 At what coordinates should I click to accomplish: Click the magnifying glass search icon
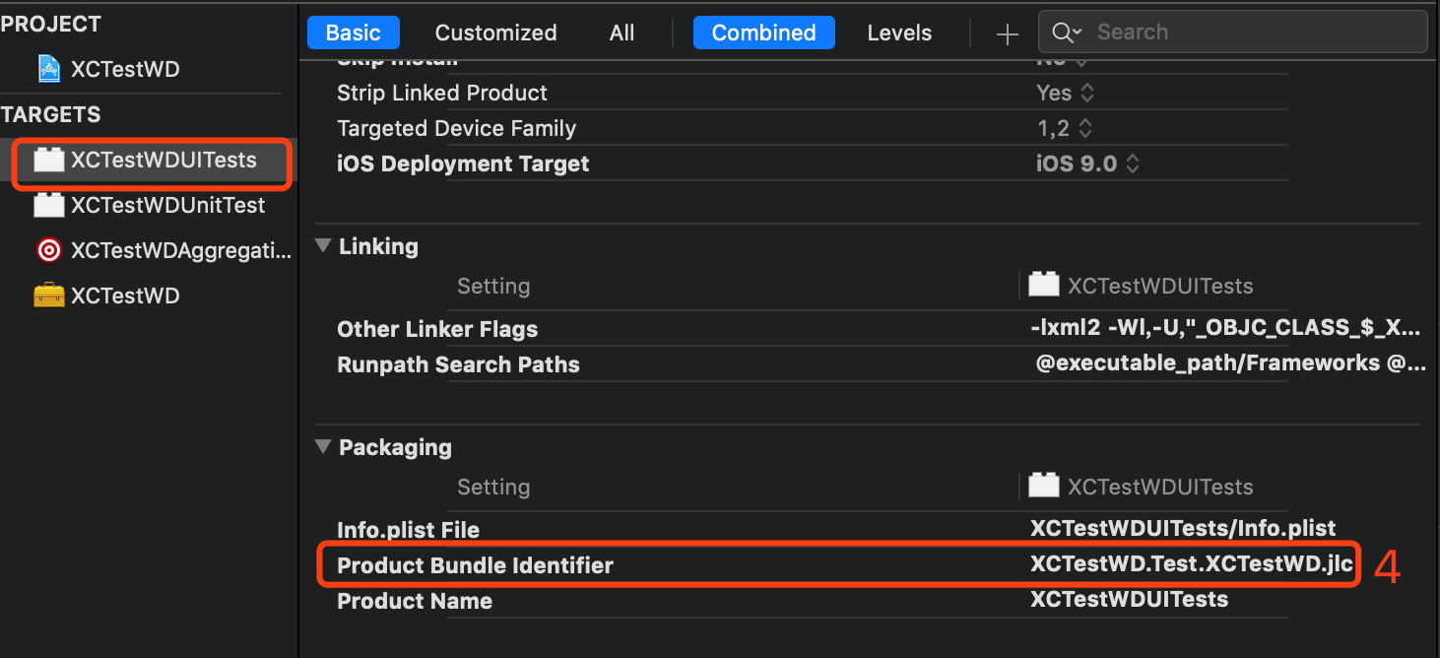pos(1063,33)
